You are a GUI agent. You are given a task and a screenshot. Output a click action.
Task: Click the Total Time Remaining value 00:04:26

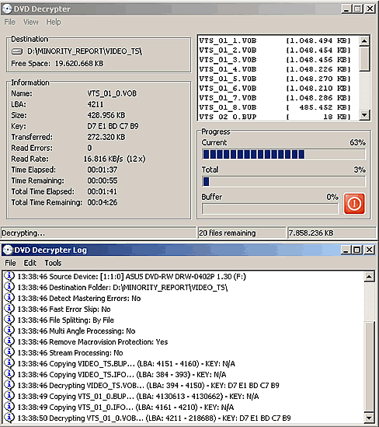(x=103, y=202)
